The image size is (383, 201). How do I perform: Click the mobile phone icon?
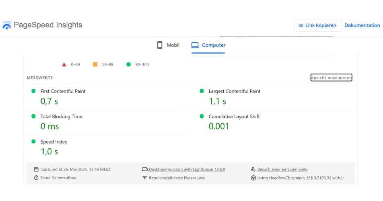coord(160,45)
